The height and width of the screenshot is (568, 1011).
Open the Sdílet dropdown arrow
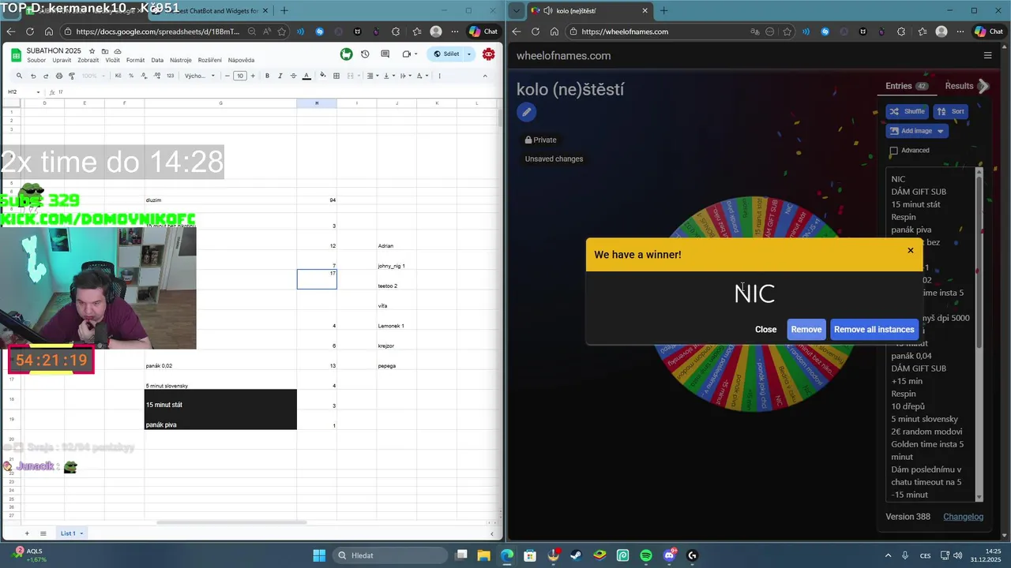coord(469,54)
